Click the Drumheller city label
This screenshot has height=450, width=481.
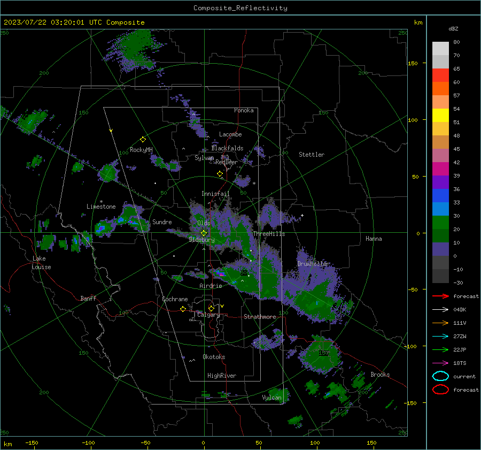click(313, 264)
